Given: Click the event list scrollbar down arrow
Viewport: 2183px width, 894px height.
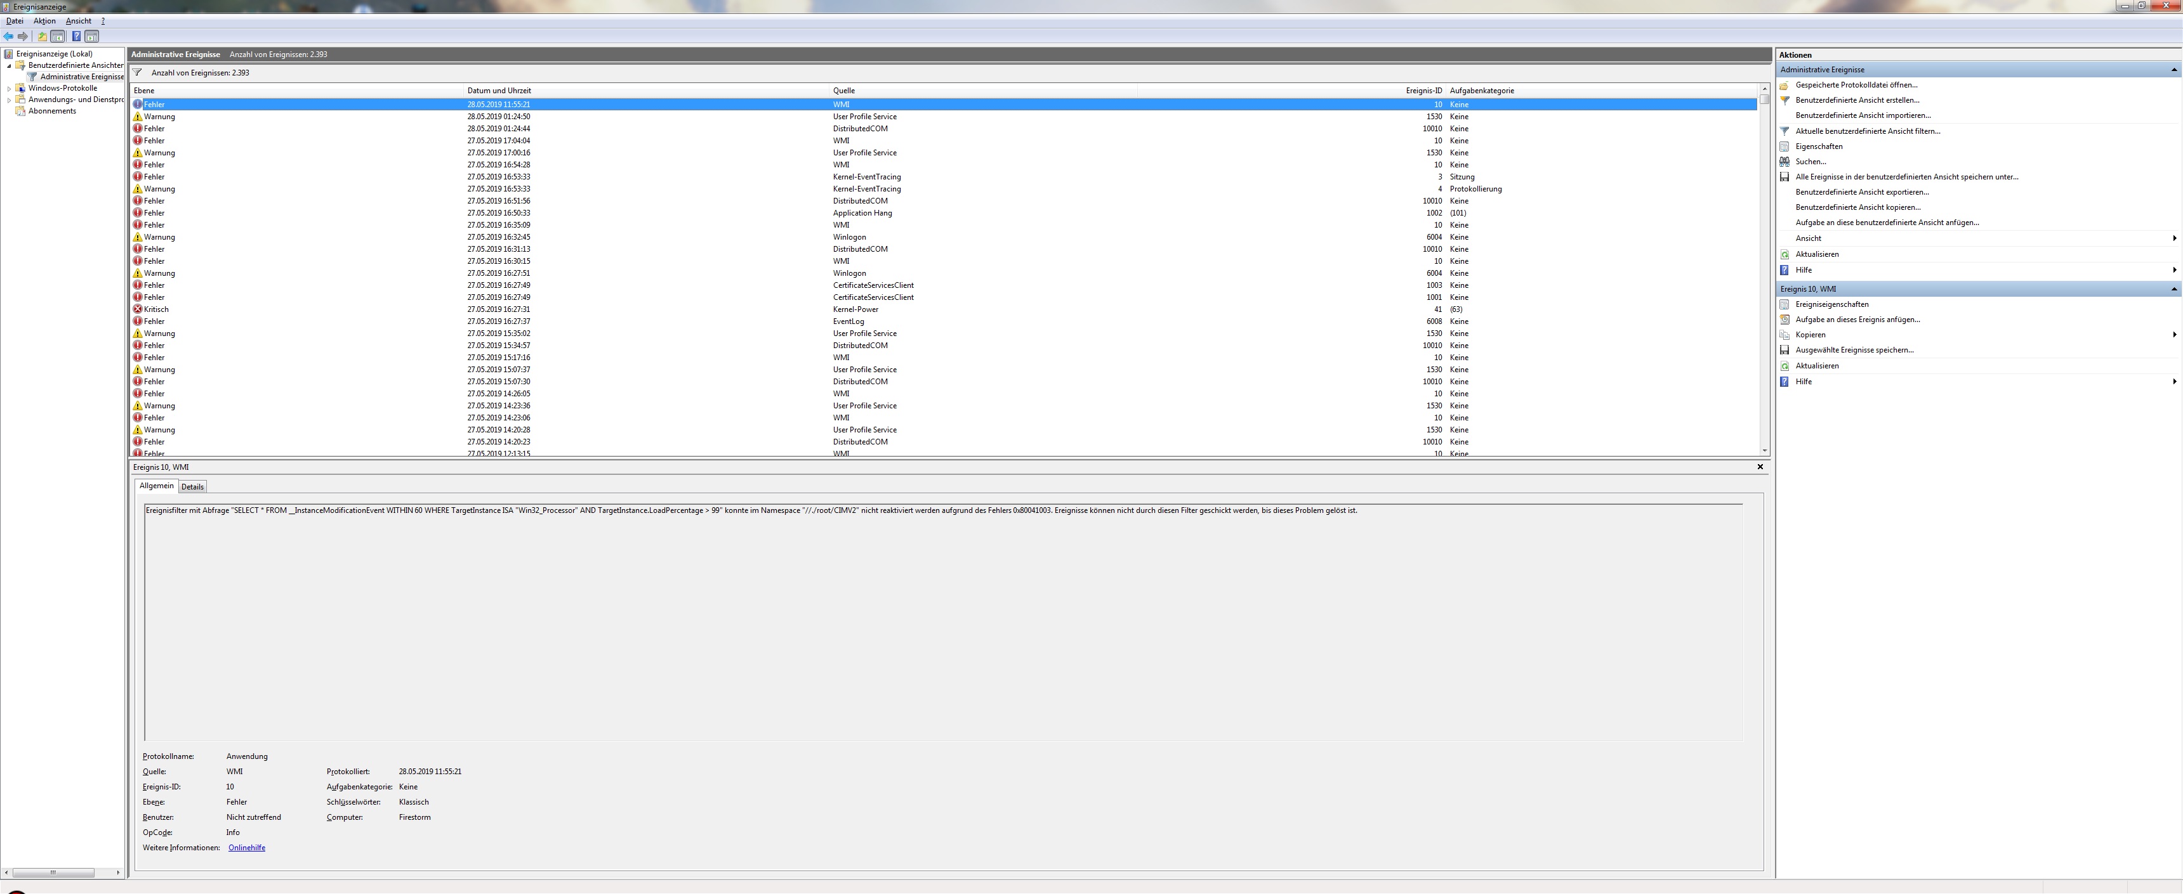Looking at the screenshot, I should [1764, 450].
